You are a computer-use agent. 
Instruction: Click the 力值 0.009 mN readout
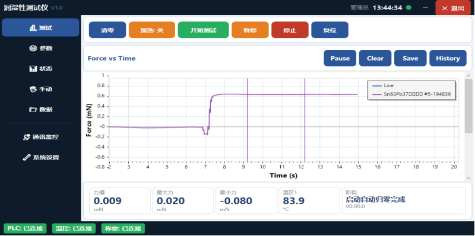tap(120, 200)
